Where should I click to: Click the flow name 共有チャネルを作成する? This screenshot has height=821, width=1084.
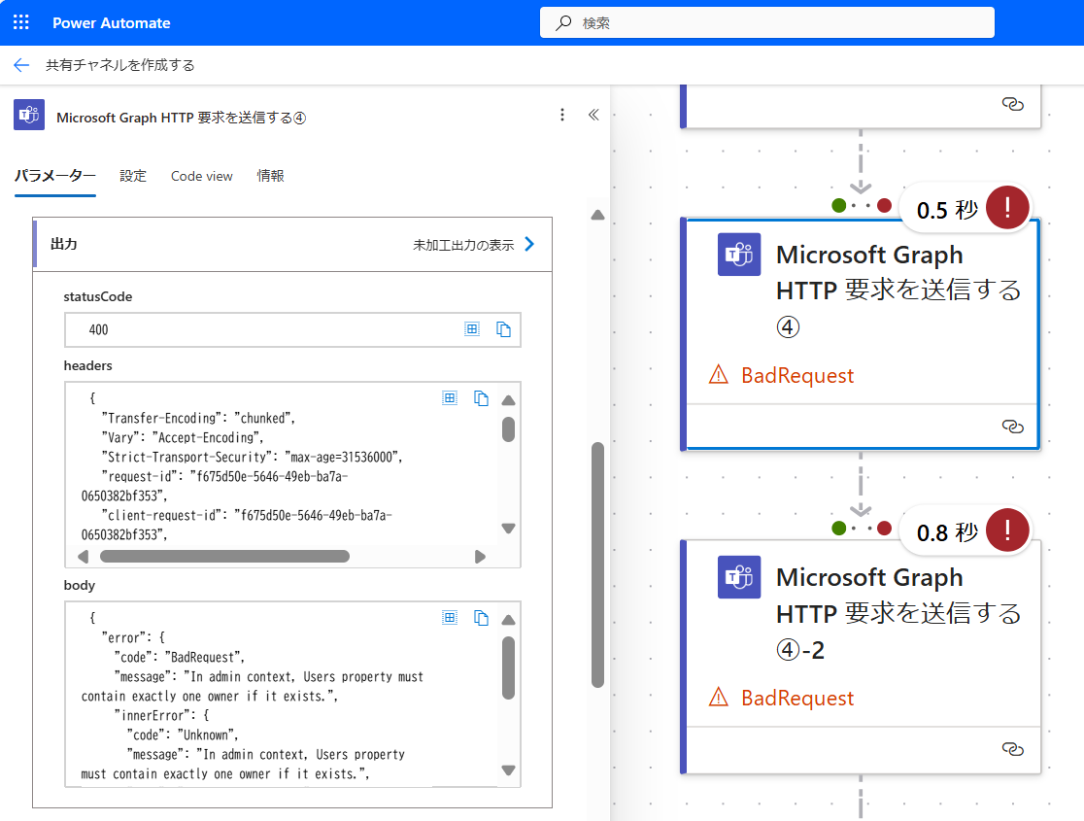(120, 65)
